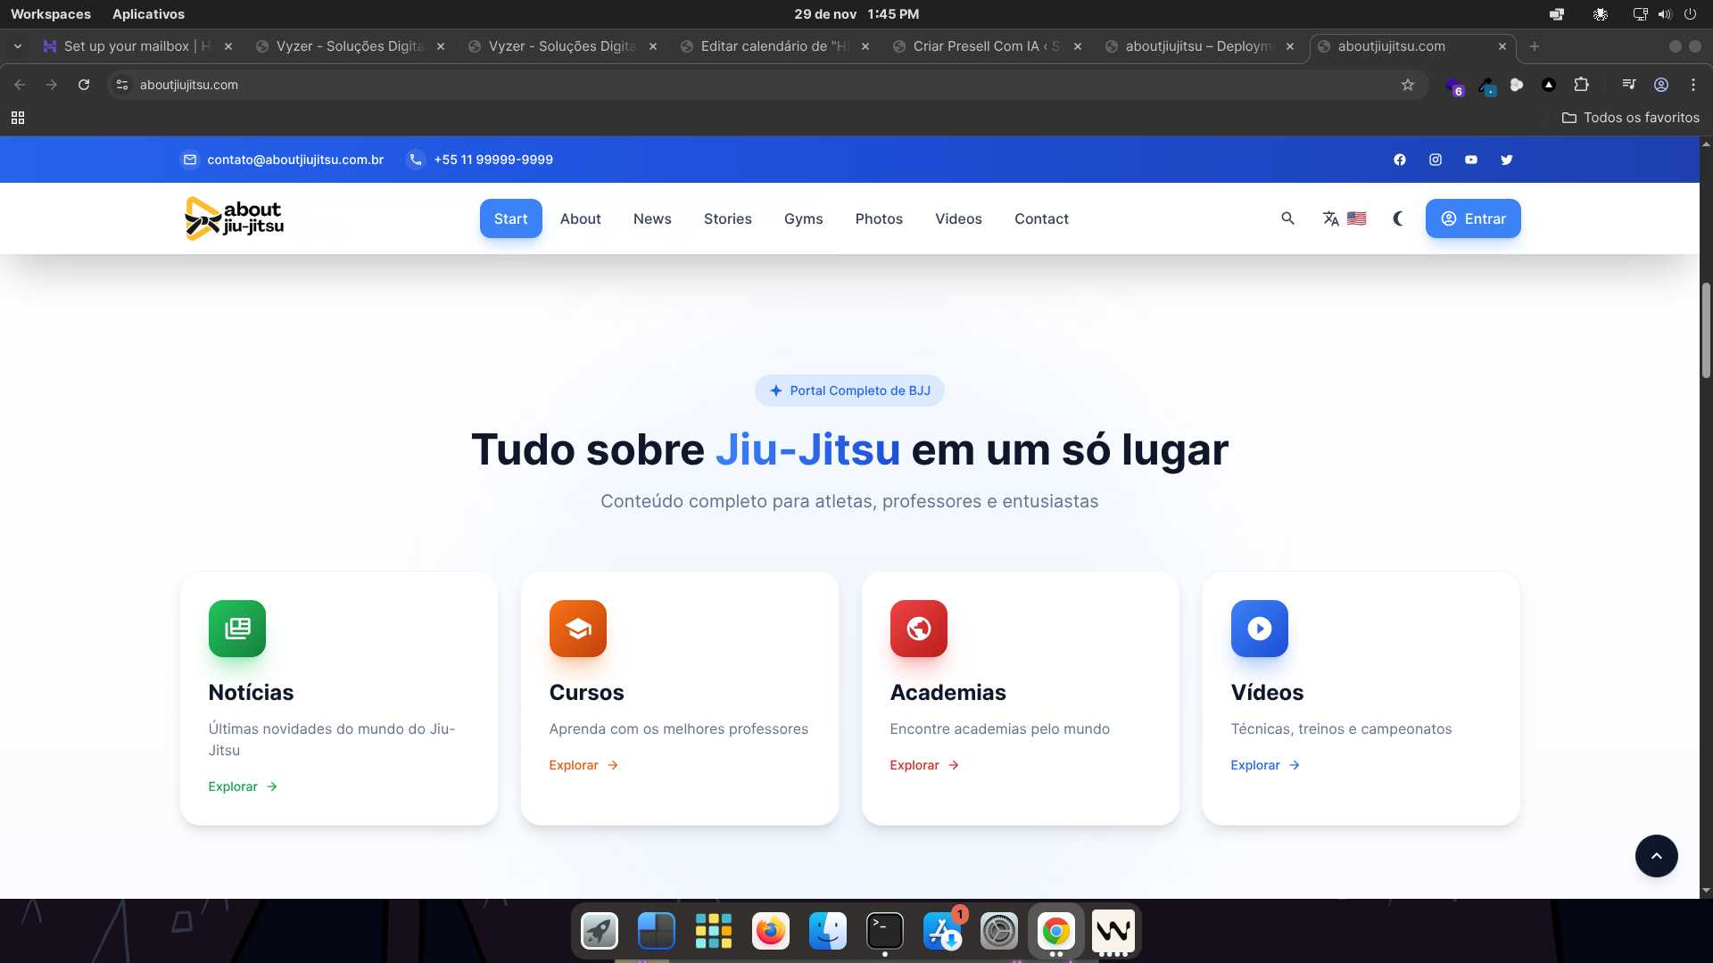1713x963 pixels.
Task: Click the Entrar login button
Action: pos(1473,218)
